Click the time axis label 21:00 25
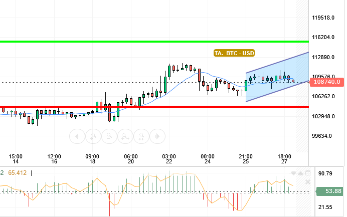The height and width of the screenshot is (217, 347). [246, 159]
